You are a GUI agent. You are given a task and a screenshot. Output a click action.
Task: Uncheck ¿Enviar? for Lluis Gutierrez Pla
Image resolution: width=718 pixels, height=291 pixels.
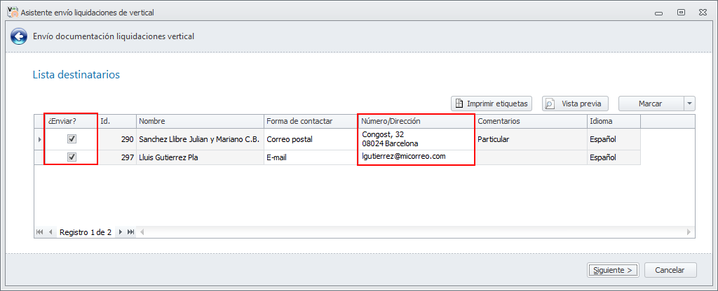point(72,157)
